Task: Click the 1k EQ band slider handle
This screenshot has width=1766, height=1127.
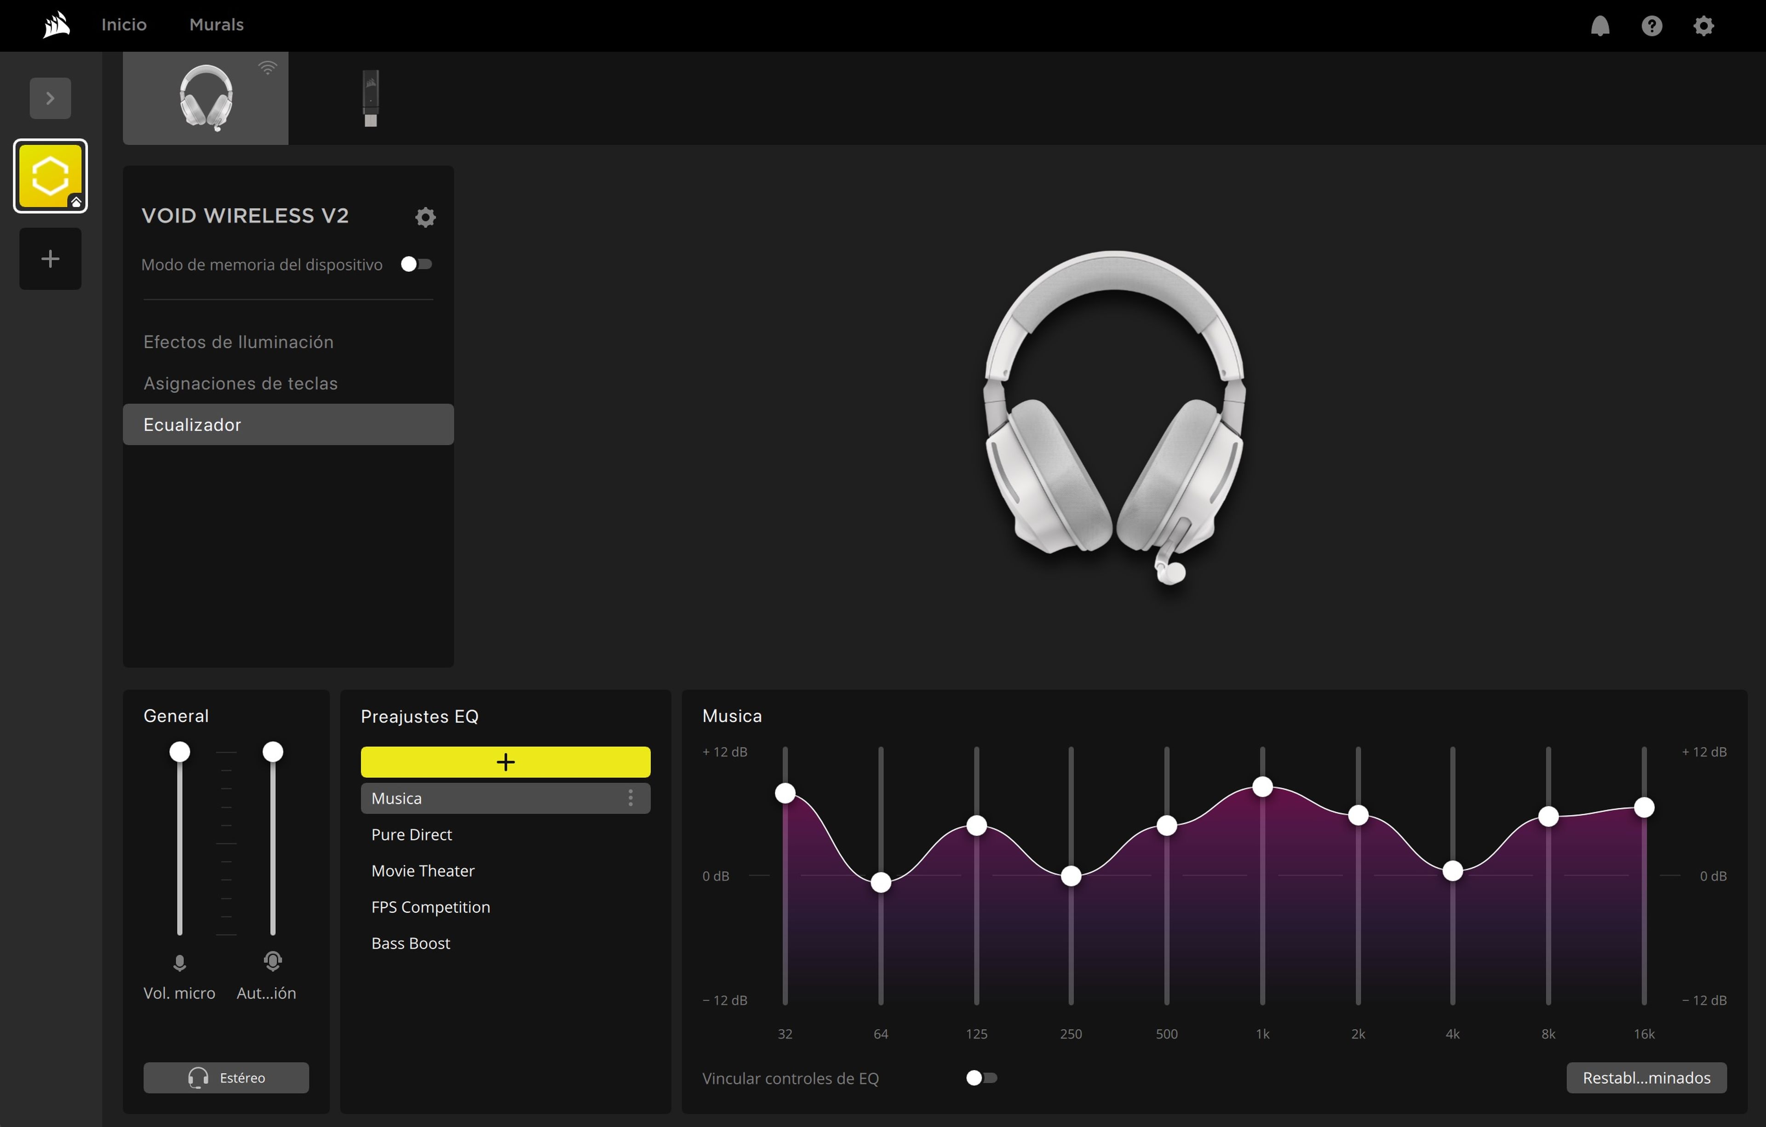Action: 1262,787
